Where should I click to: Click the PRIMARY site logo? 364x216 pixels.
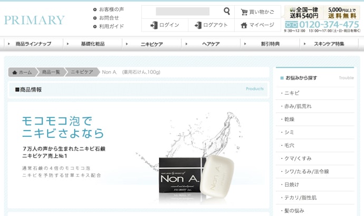(34, 20)
